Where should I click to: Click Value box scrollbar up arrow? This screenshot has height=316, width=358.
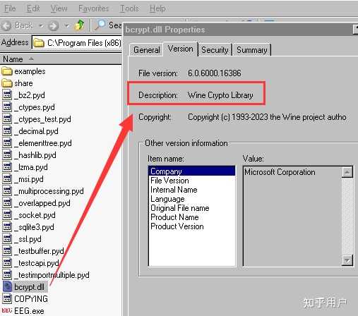click(347, 172)
